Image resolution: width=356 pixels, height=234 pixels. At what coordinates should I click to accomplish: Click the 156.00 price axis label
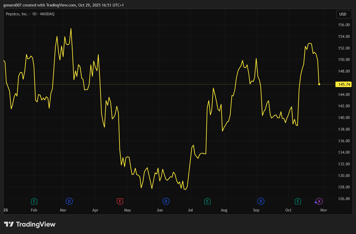pos(344,25)
